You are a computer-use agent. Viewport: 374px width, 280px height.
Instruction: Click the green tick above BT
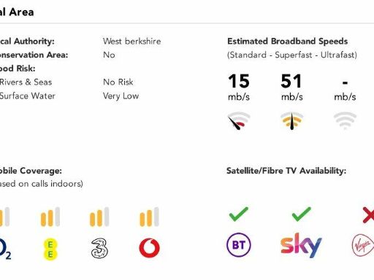239,214
